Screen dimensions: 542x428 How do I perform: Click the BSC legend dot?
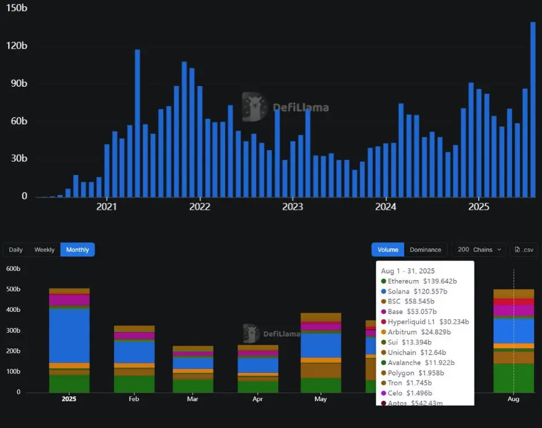383,302
